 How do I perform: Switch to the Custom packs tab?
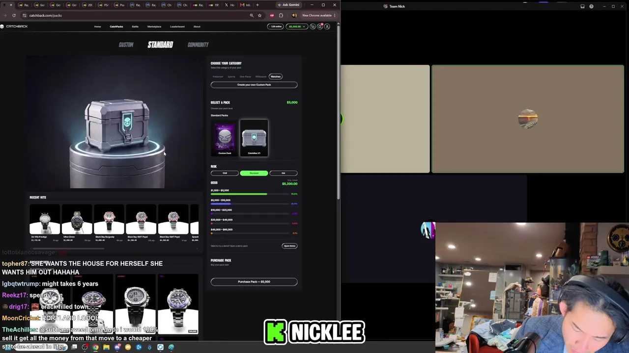click(x=126, y=45)
